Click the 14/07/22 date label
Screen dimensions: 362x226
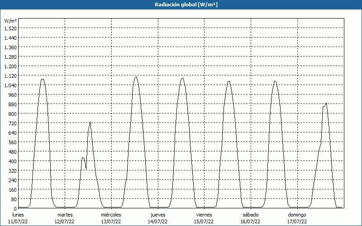click(x=157, y=221)
